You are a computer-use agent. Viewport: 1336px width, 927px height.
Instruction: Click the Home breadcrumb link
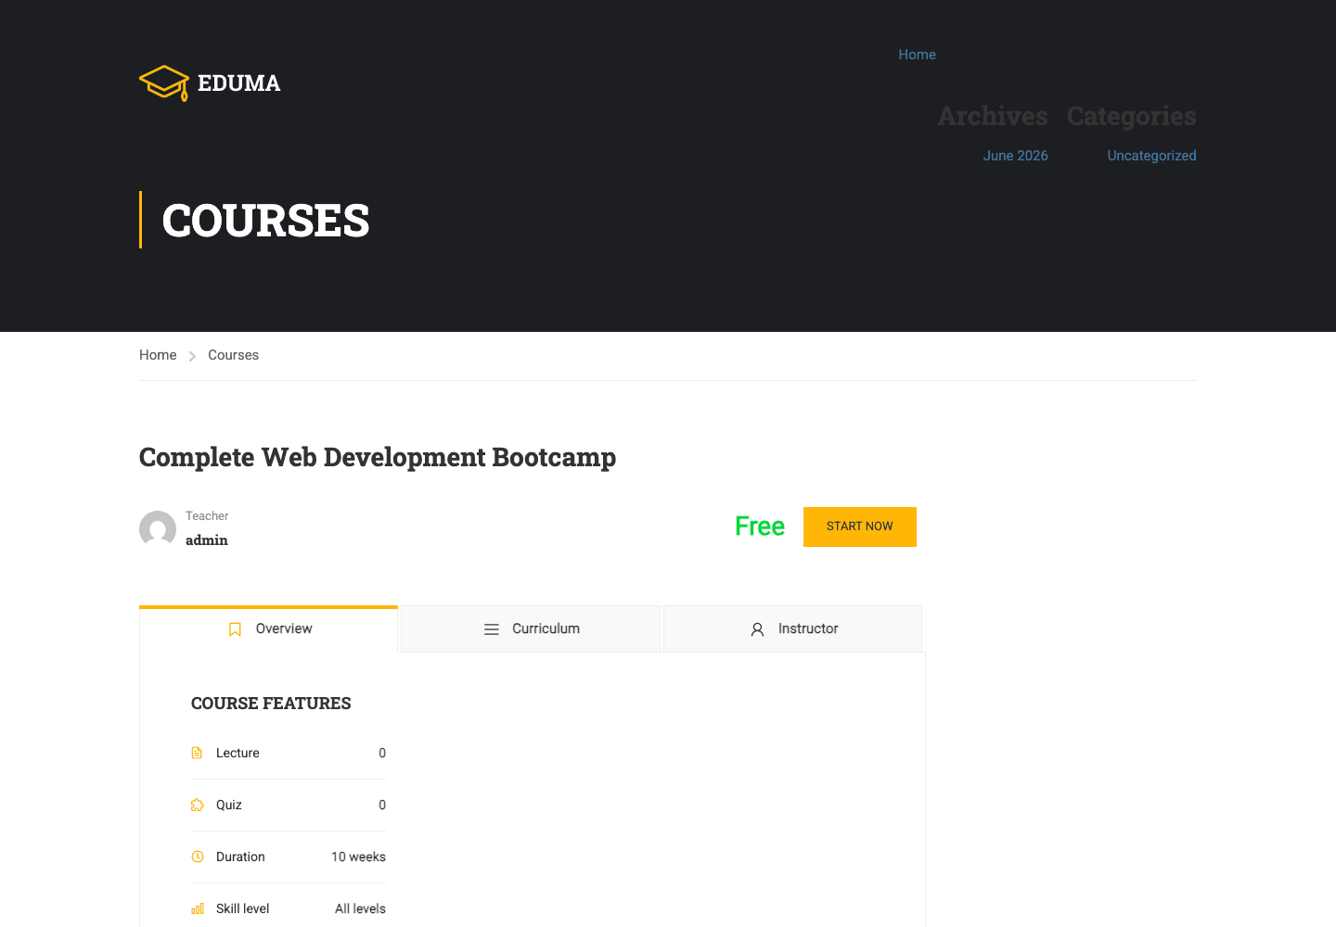(158, 355)
